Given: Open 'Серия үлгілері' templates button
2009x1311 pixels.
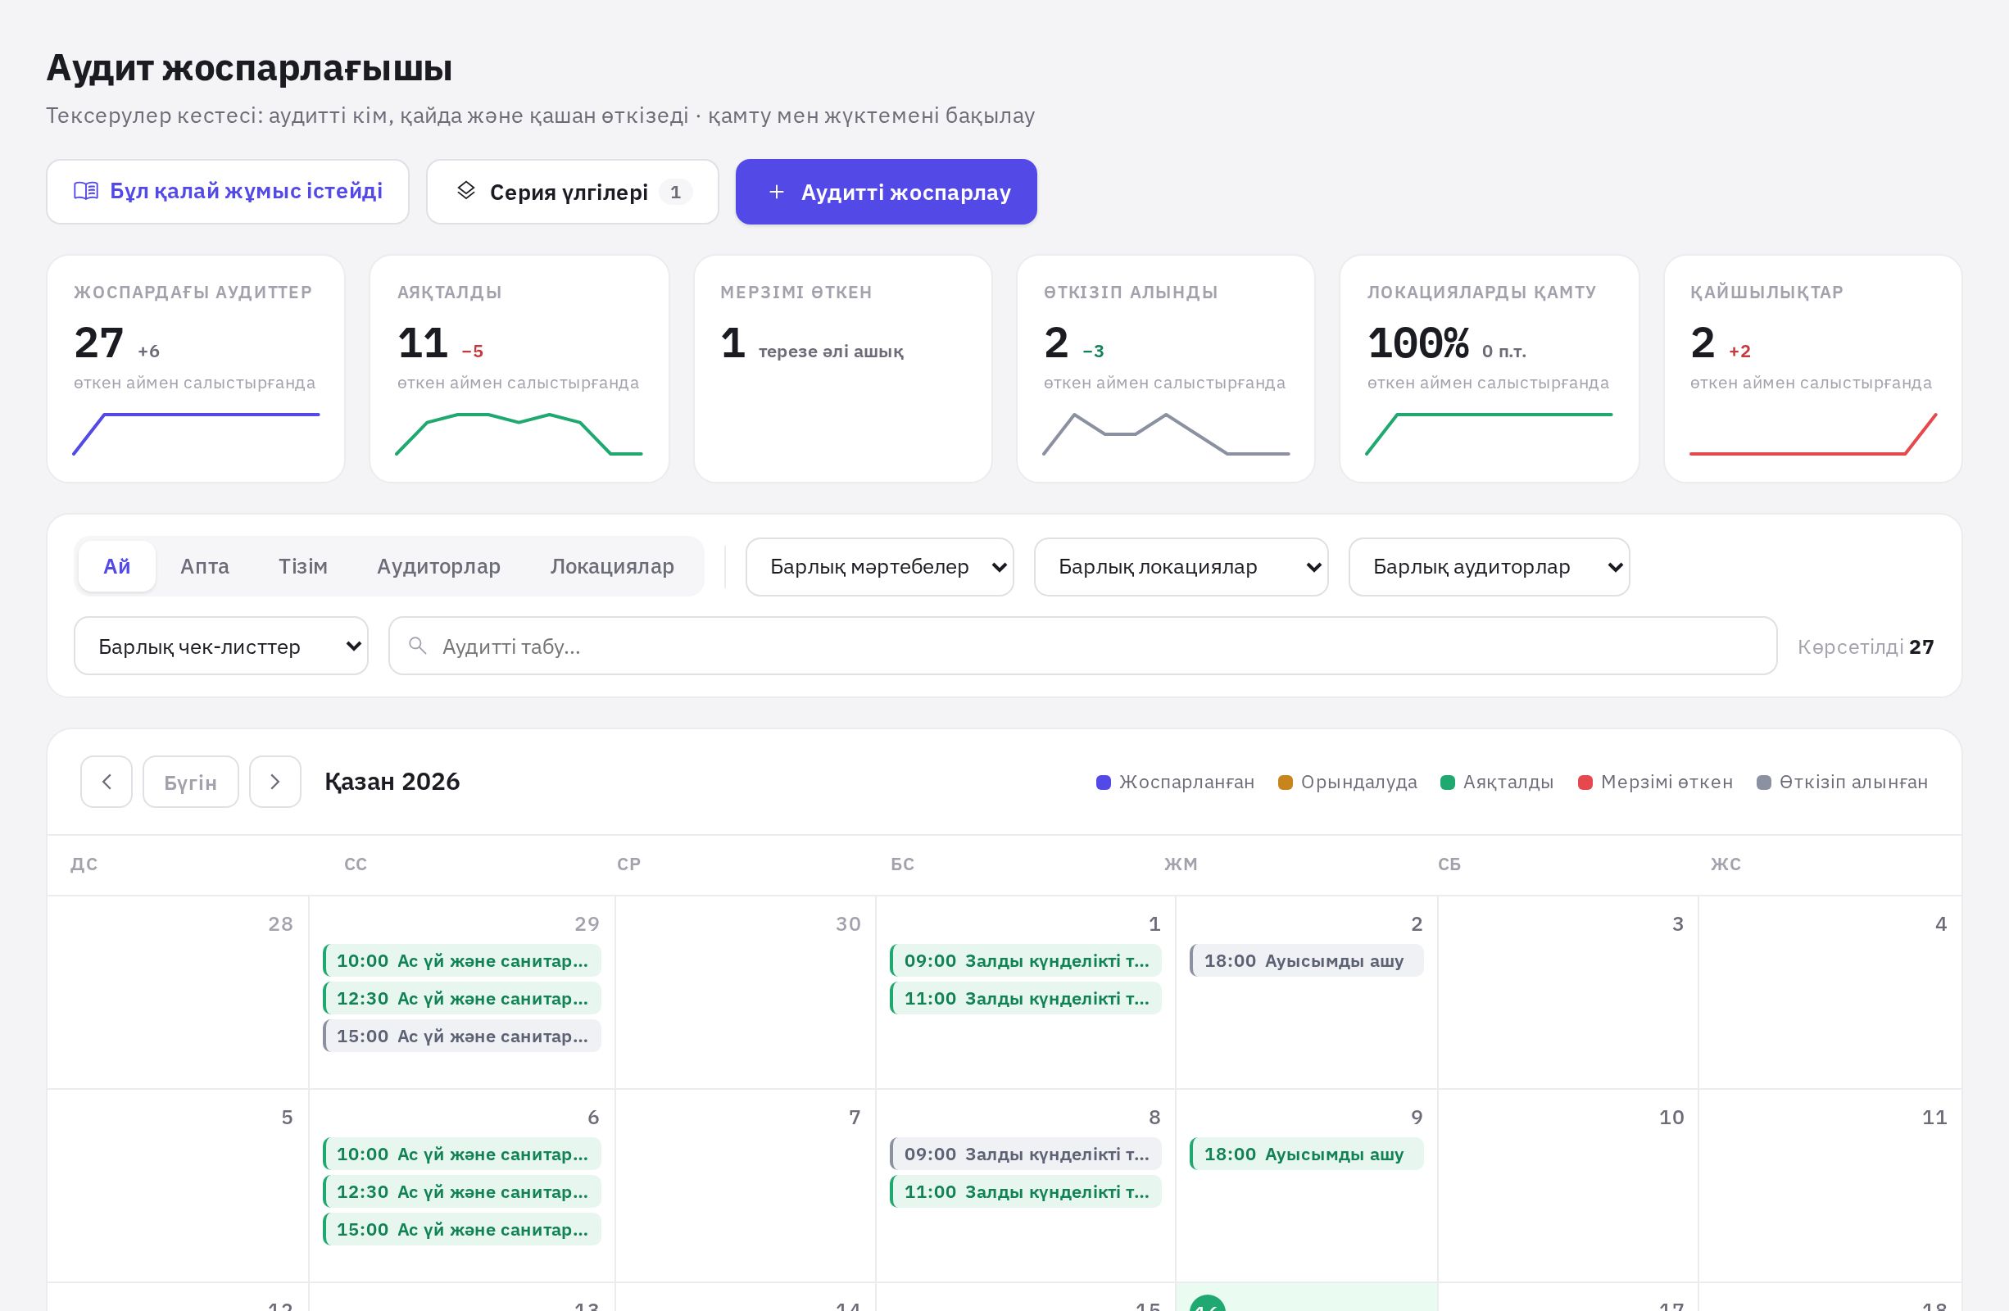Looking at the screenshot, I should coord(573,192).
